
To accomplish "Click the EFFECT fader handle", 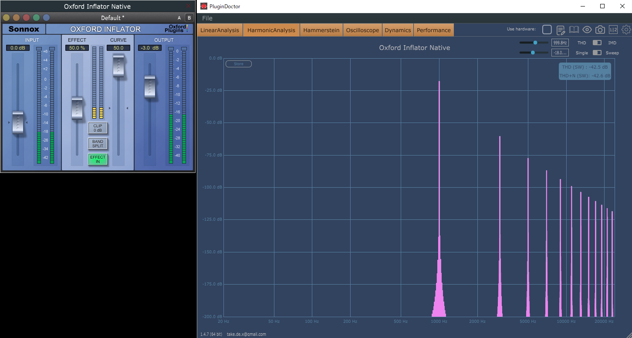I will point(77,108).
